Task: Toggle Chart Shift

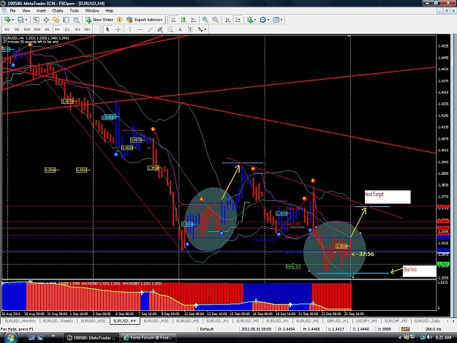Action: click(x=238, y=20)
